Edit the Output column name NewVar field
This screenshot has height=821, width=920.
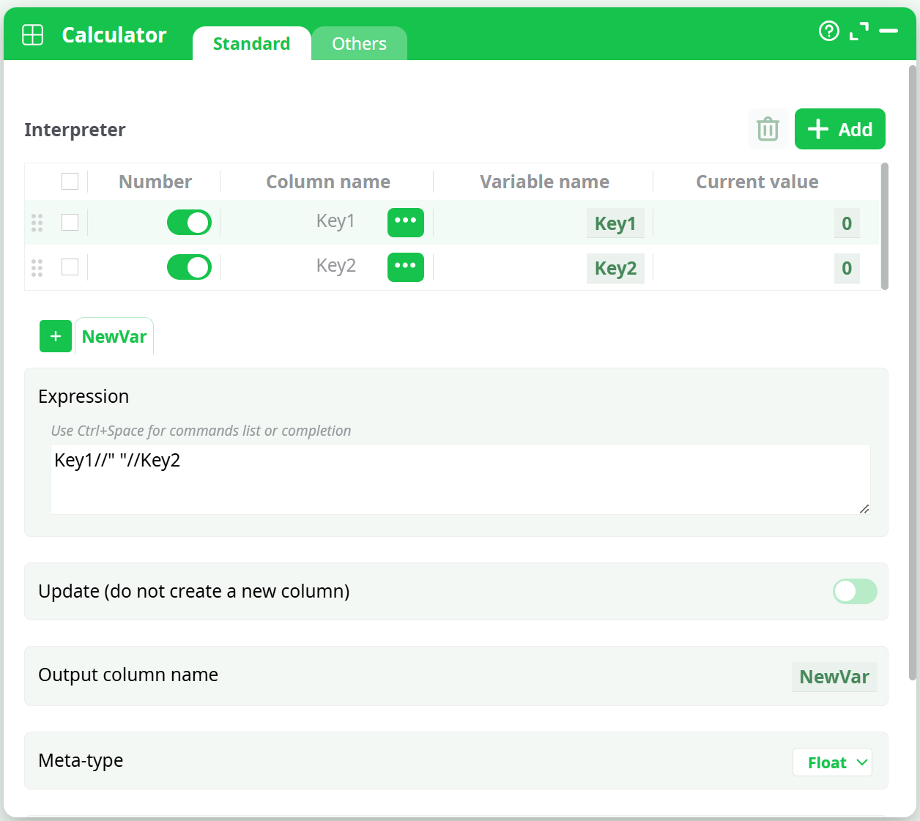(x=834, y=677)
